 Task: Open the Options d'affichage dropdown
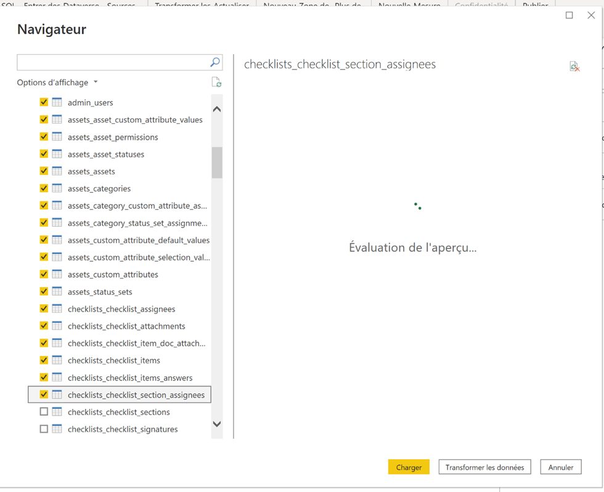[x=57, y=83]
